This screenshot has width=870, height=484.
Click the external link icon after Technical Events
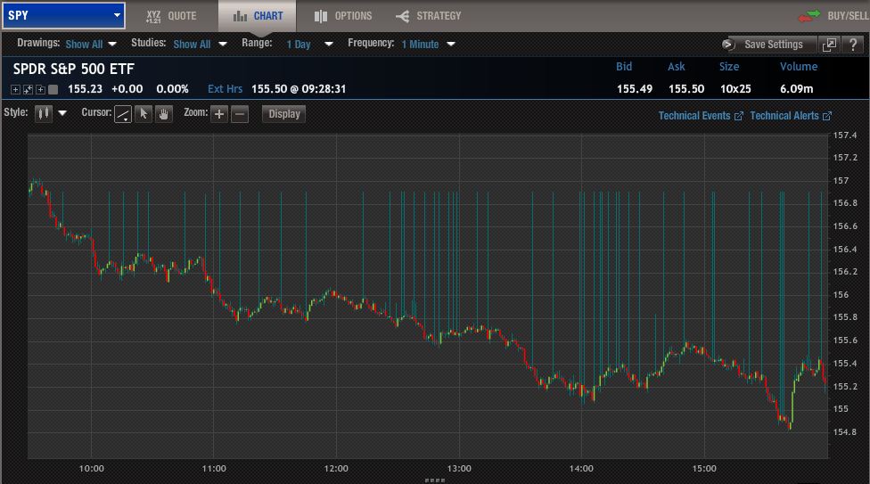point(738,116)
